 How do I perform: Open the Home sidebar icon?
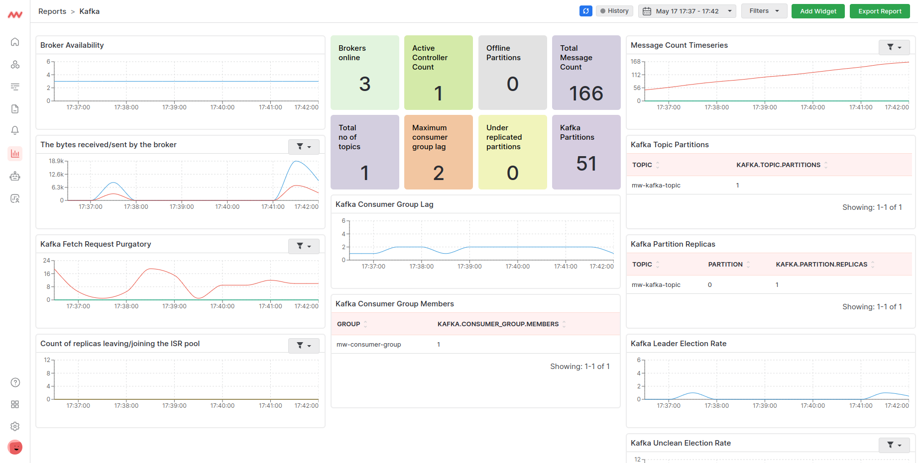15,42
